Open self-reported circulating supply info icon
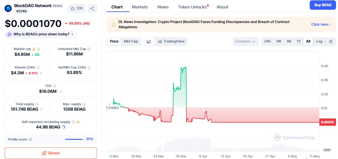This screenshot has height=159, width=338. 73,122
